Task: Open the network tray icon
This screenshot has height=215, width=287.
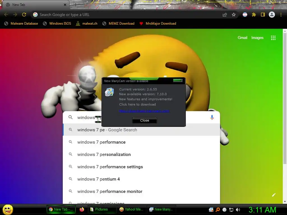Action: click(x=231, y=210)
